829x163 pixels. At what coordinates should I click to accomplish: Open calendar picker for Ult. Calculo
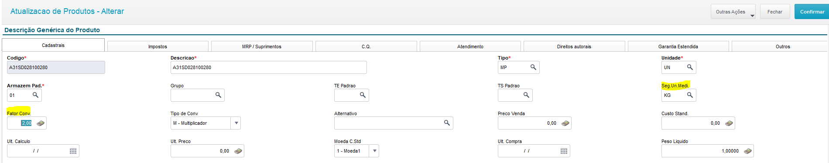(73, 151)
